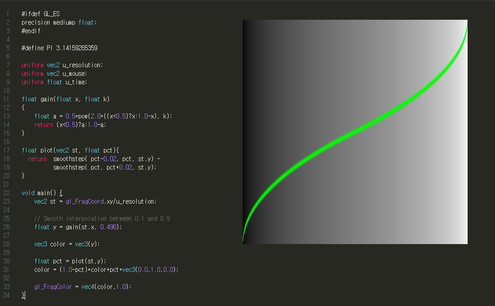Click the '#define PI 3.14159265359' line
This screenshot has width=495, height=306.
point(59,48)
